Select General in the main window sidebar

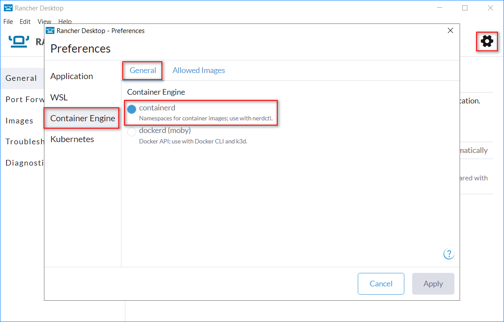tap(21, 78)
